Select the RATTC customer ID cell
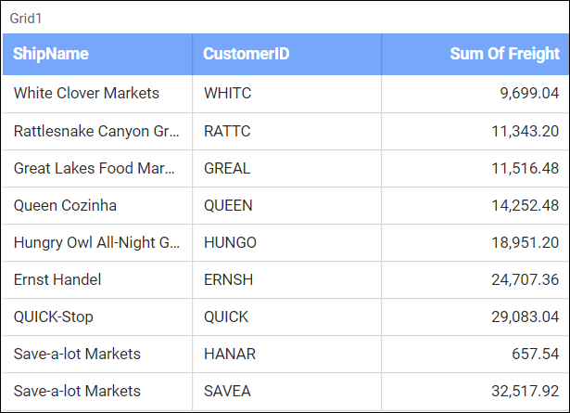 pos(227,131)
